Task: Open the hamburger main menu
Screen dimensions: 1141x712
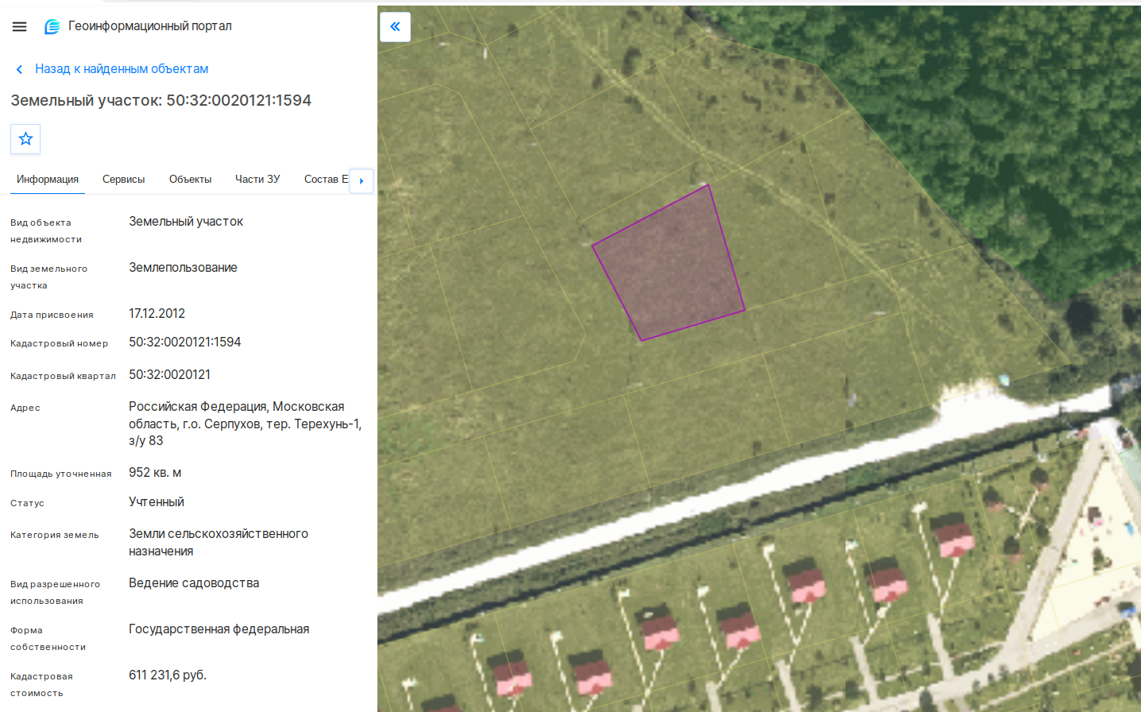Action: tap(20, 26)
